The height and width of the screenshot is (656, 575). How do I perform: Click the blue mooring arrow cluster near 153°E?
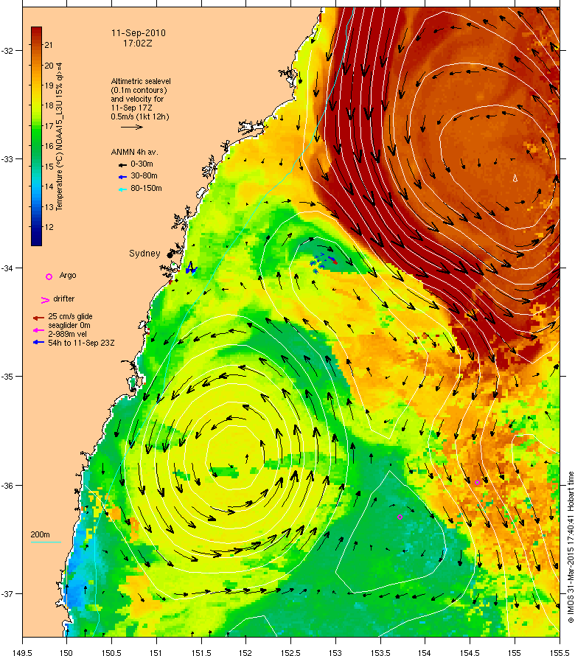coord(324,262)
